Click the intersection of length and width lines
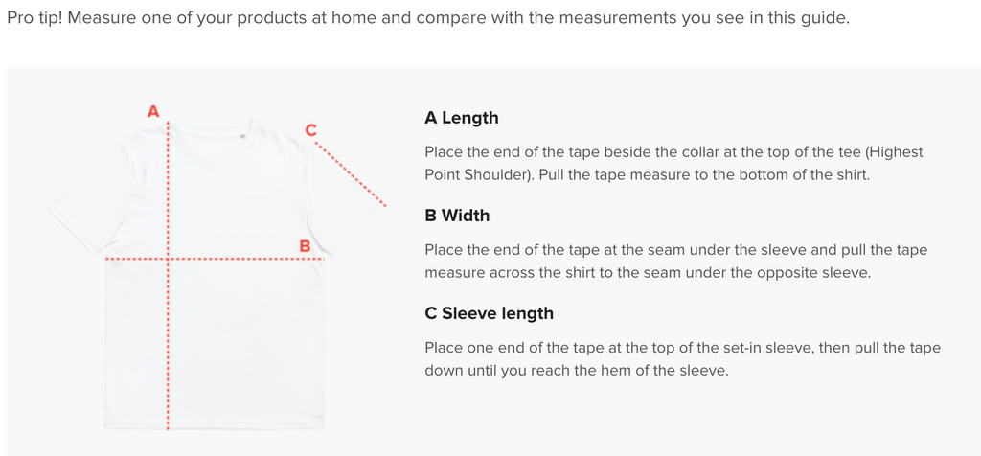The image size is (981, 456). coord(168,258)
